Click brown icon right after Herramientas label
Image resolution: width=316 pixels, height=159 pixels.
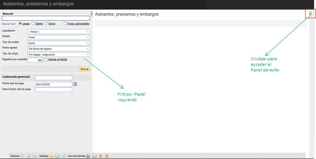[88, 156]
